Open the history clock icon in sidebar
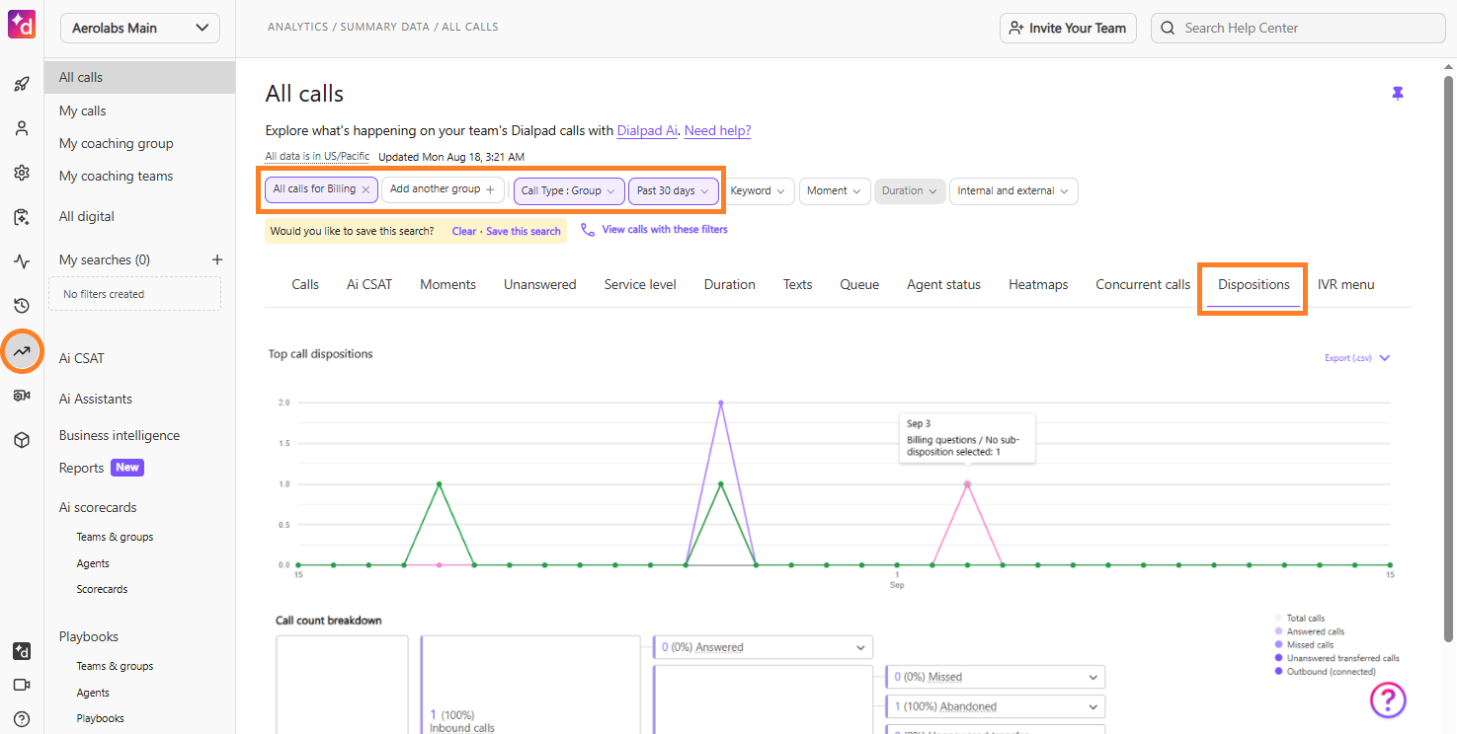Screen dimensions: 1457x734 pyautogui.click(x=22, y=306)
